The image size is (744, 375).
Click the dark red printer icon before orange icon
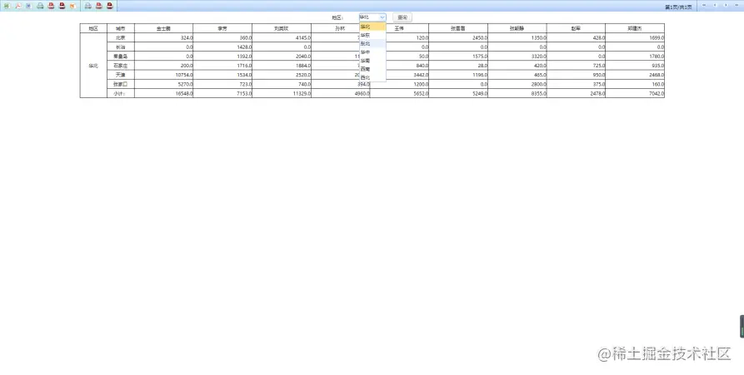click(62, 6)
